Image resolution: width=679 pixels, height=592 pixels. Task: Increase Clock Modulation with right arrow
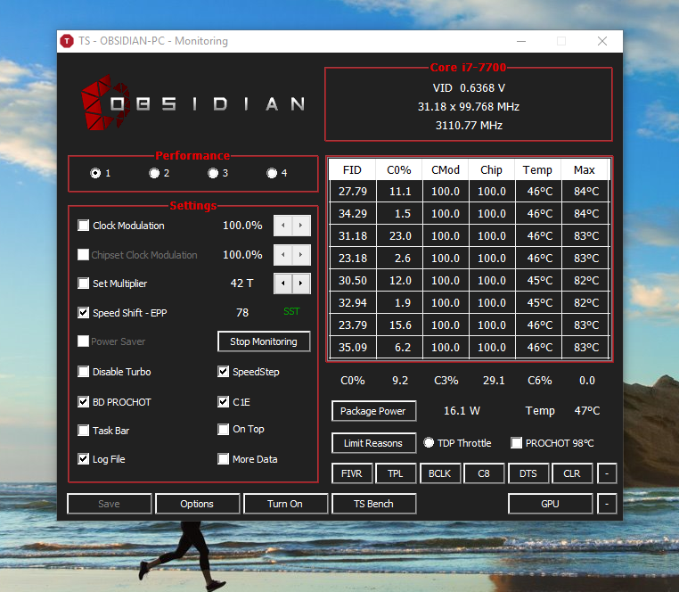301,226
